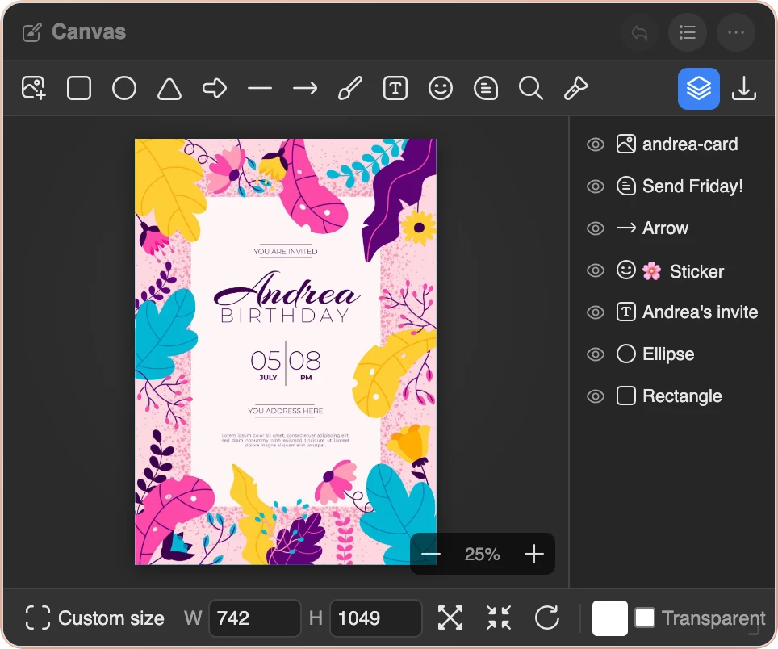This screenshot has width=778, height=649.
Task: Select the Arrow layer name
Action: click(665, 228)
